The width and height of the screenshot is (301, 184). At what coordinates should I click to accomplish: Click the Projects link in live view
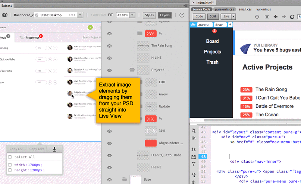pos(212,52)
